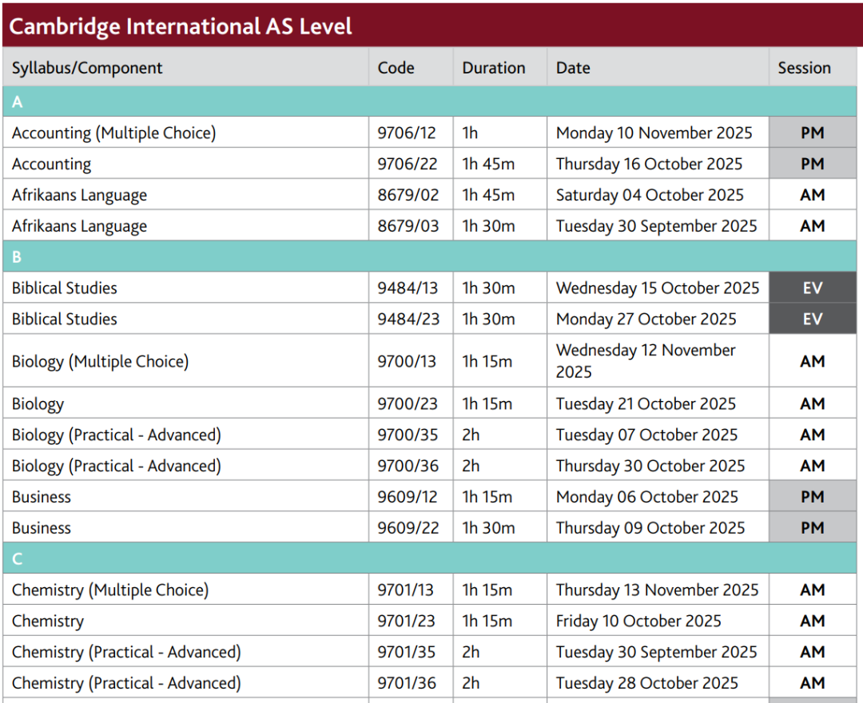Click date 'Saturday 04 October 2025'
Image resolution: width=863 pixels, height=703 pixels.
650,195
